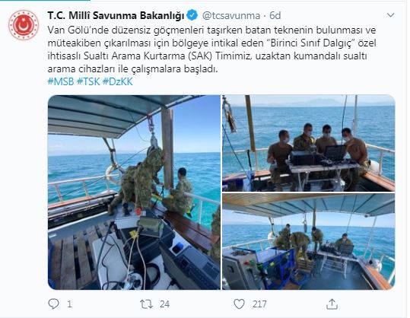This screenshot has width=410, height=318.
Task: Open the ministry's round profile avatar
Action: click(x=24, y=25)
